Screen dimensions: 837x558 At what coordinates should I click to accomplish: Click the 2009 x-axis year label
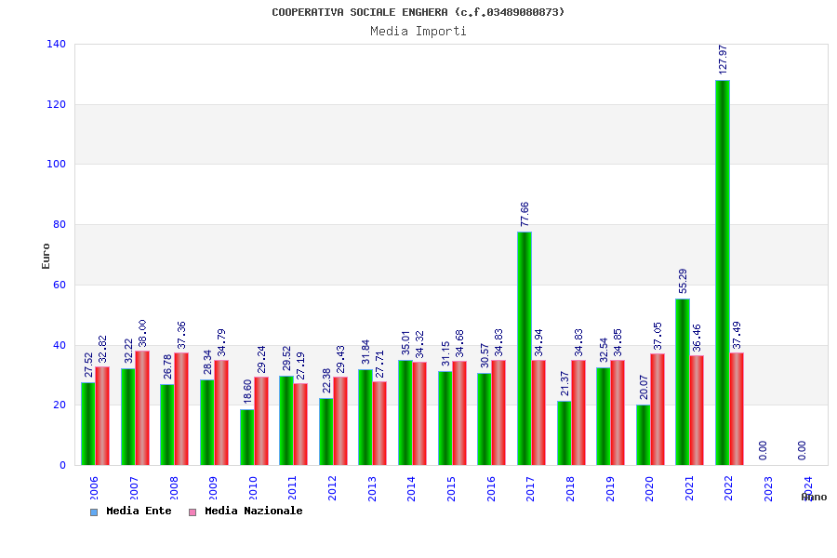[213, 488]
